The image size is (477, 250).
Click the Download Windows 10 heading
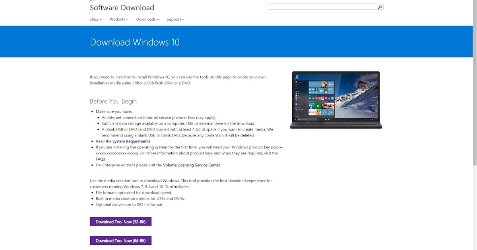point(135,42)
